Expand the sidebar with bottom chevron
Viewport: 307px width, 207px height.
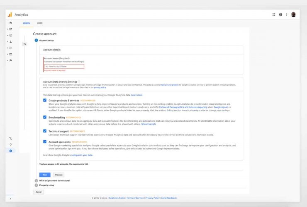click(10, 199)
